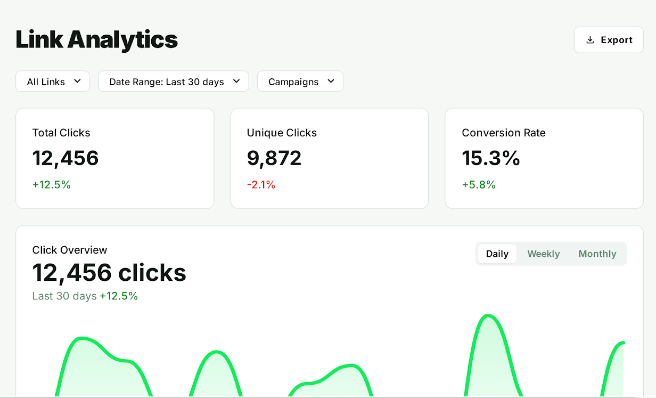Click the red -2.1% change indicator

pos(261,185)
